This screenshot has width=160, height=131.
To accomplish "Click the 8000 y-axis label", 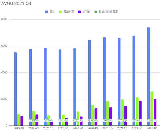I will point(4,19).
